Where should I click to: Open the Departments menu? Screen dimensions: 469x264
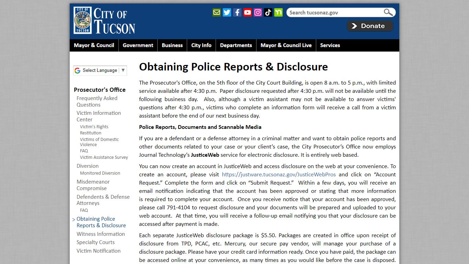[x=236, y=45]
